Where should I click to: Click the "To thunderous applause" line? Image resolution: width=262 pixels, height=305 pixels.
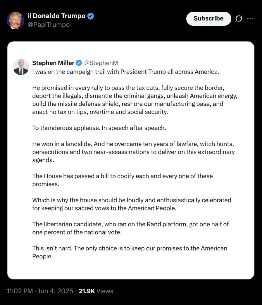click(99, 128)
